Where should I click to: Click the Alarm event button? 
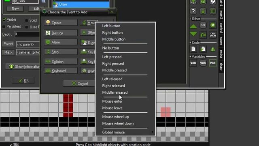(x=61, y=42)
